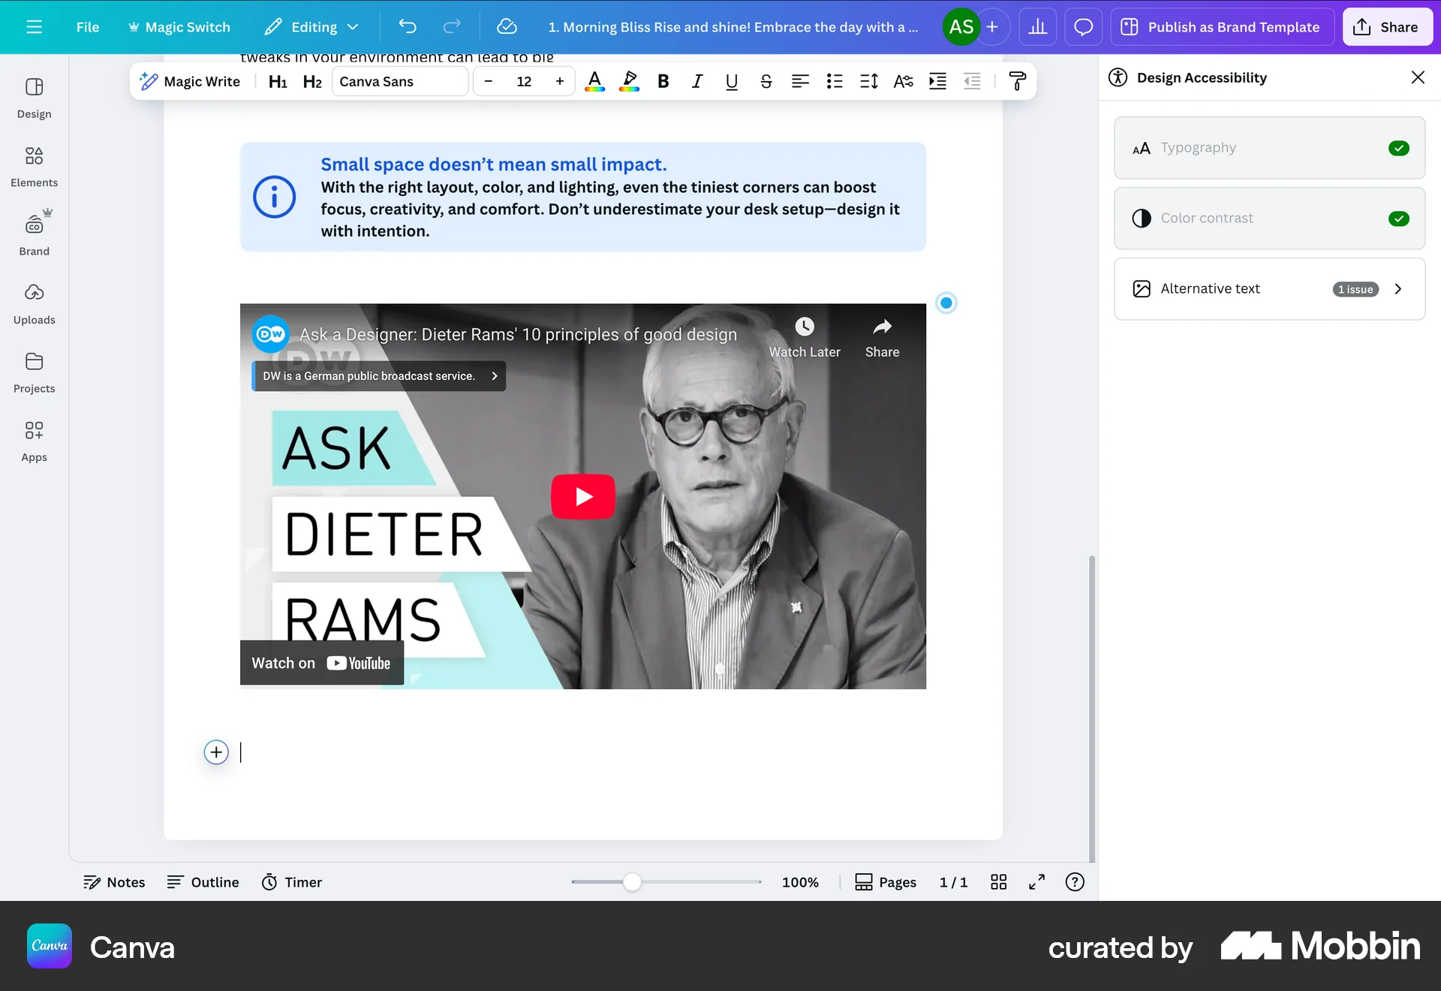Toggle underline formatting

[731, 81]
